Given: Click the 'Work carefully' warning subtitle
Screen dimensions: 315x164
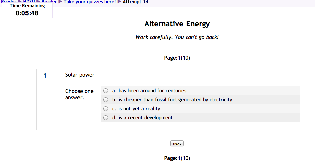Looking at the screenshot, I should (177, 37).
